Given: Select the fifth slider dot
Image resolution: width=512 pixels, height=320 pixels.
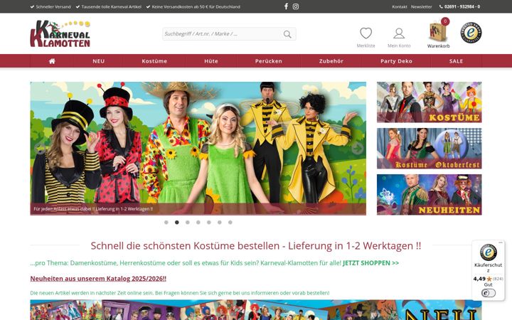Looking at the screenshot, I should [x=208, y=223].
